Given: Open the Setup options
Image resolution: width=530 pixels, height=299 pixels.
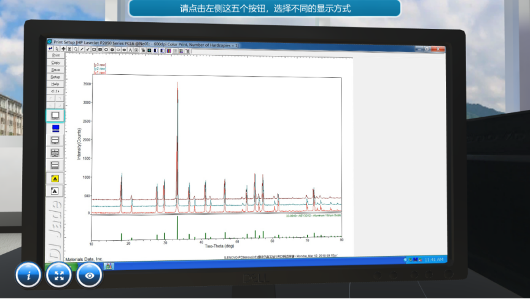Looking at the screenshot, I should pos(55,77).
